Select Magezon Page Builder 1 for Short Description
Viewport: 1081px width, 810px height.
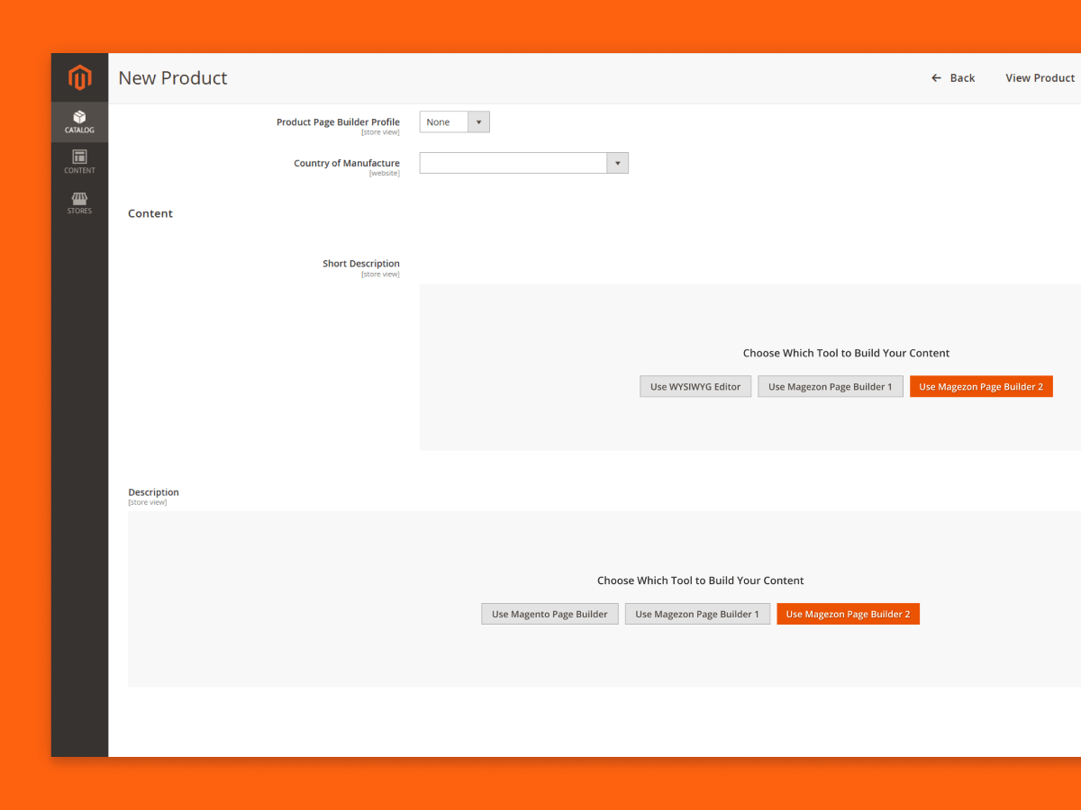point(830,387)
